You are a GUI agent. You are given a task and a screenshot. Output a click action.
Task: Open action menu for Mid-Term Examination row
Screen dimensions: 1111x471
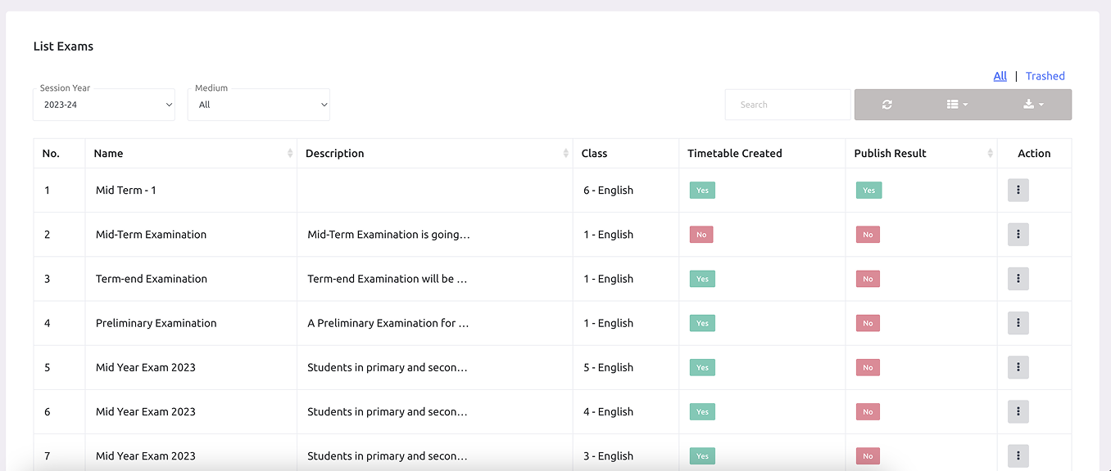(x=1018, y=235)
